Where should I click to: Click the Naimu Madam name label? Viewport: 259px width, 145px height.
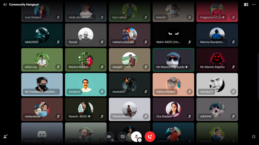coord(166,92)
